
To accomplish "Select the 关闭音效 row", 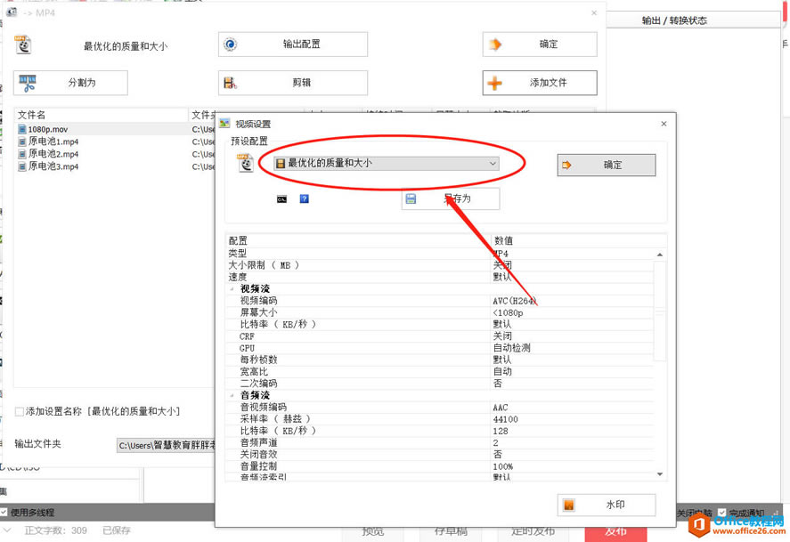I will [441, 455].
